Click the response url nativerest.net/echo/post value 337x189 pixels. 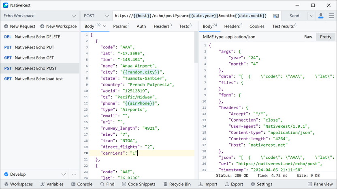(278, 164)
